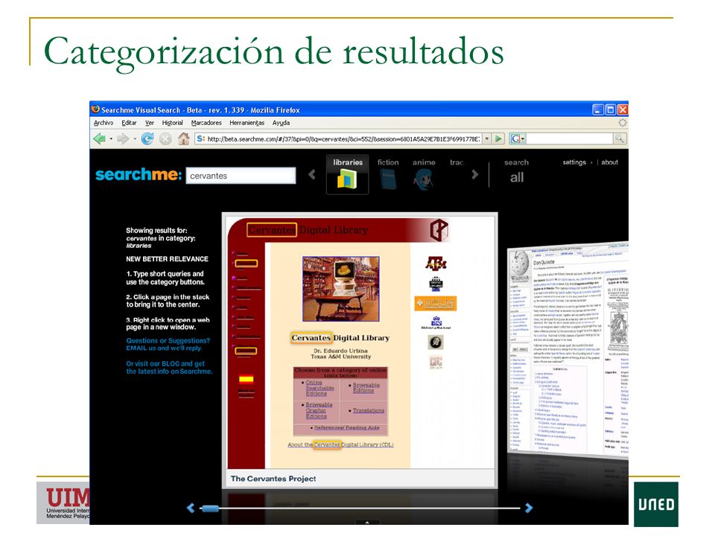Click the orange UCLM logo in preview

[436, 303]
